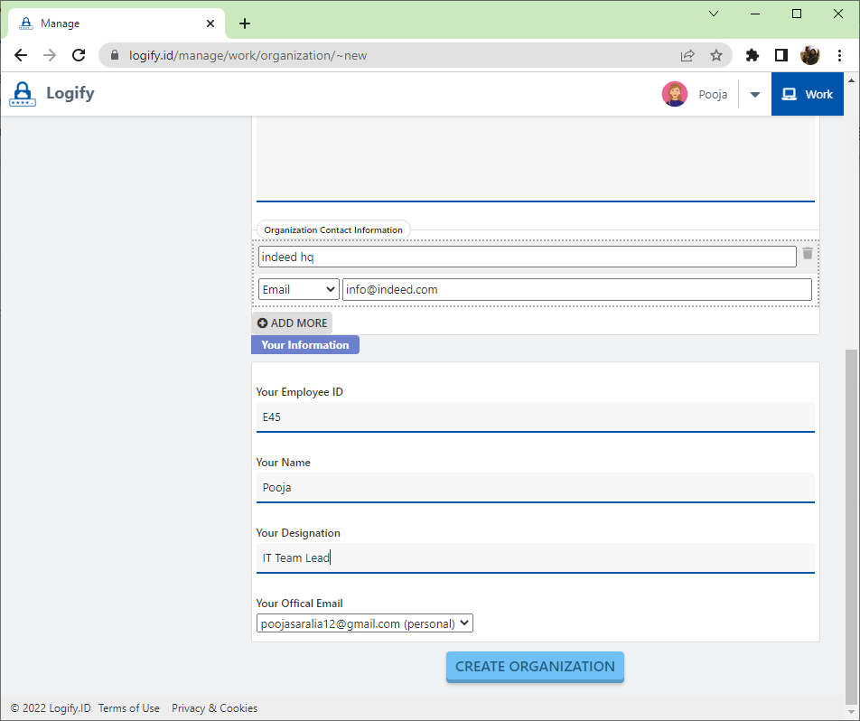Switch to the Work section

pos(807,94)
